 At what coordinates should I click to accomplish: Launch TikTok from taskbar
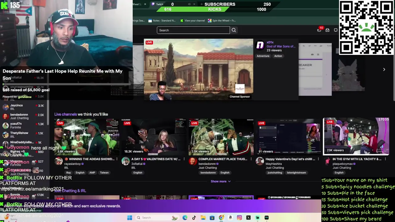click(194, 218)
